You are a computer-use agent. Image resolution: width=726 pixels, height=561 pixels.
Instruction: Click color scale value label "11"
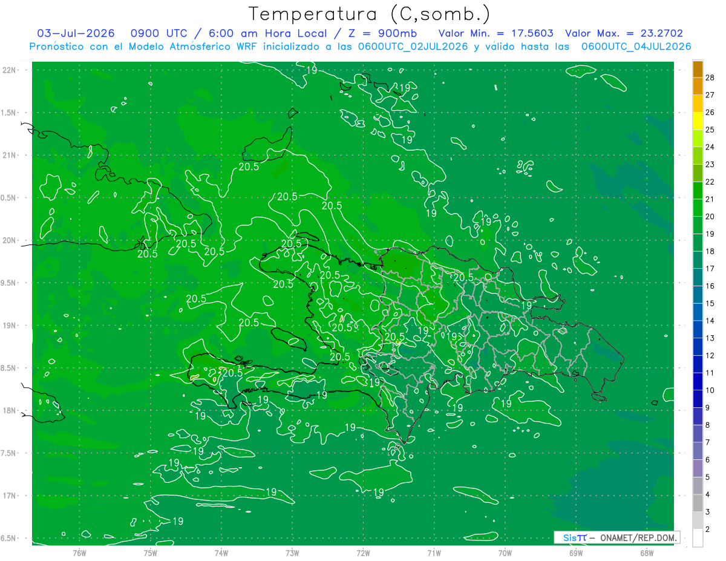click(710, 373)
